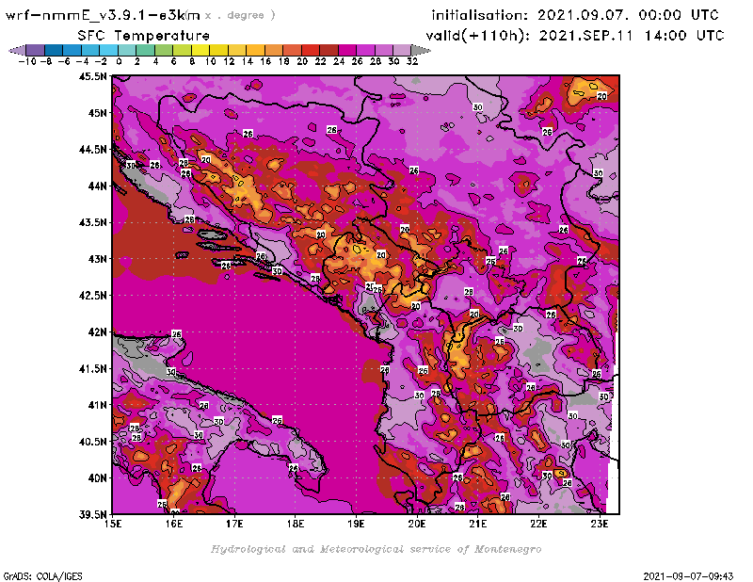Screen dimensions: 753x582
Task: Click the '40.5N' latitude label
Action: (92, 442)
